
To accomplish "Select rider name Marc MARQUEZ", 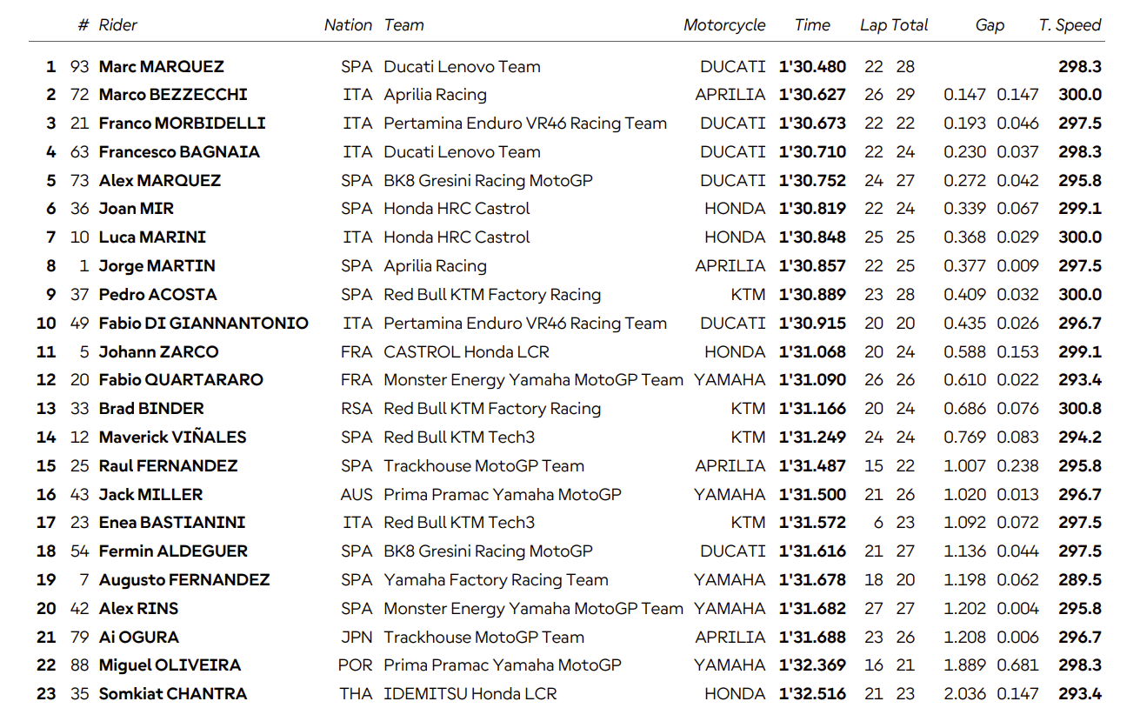I will tap(161, 67).
